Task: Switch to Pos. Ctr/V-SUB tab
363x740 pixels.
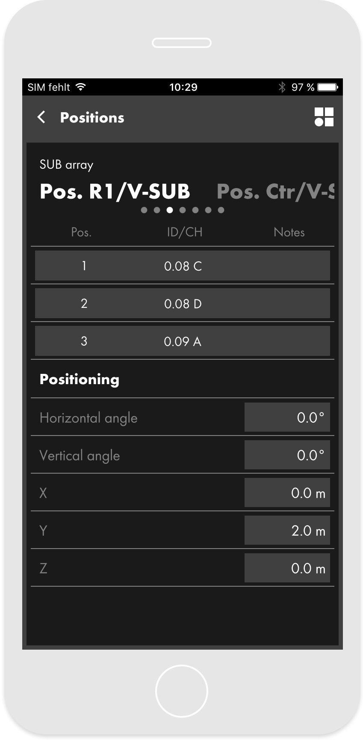Action: click(275, 191)
